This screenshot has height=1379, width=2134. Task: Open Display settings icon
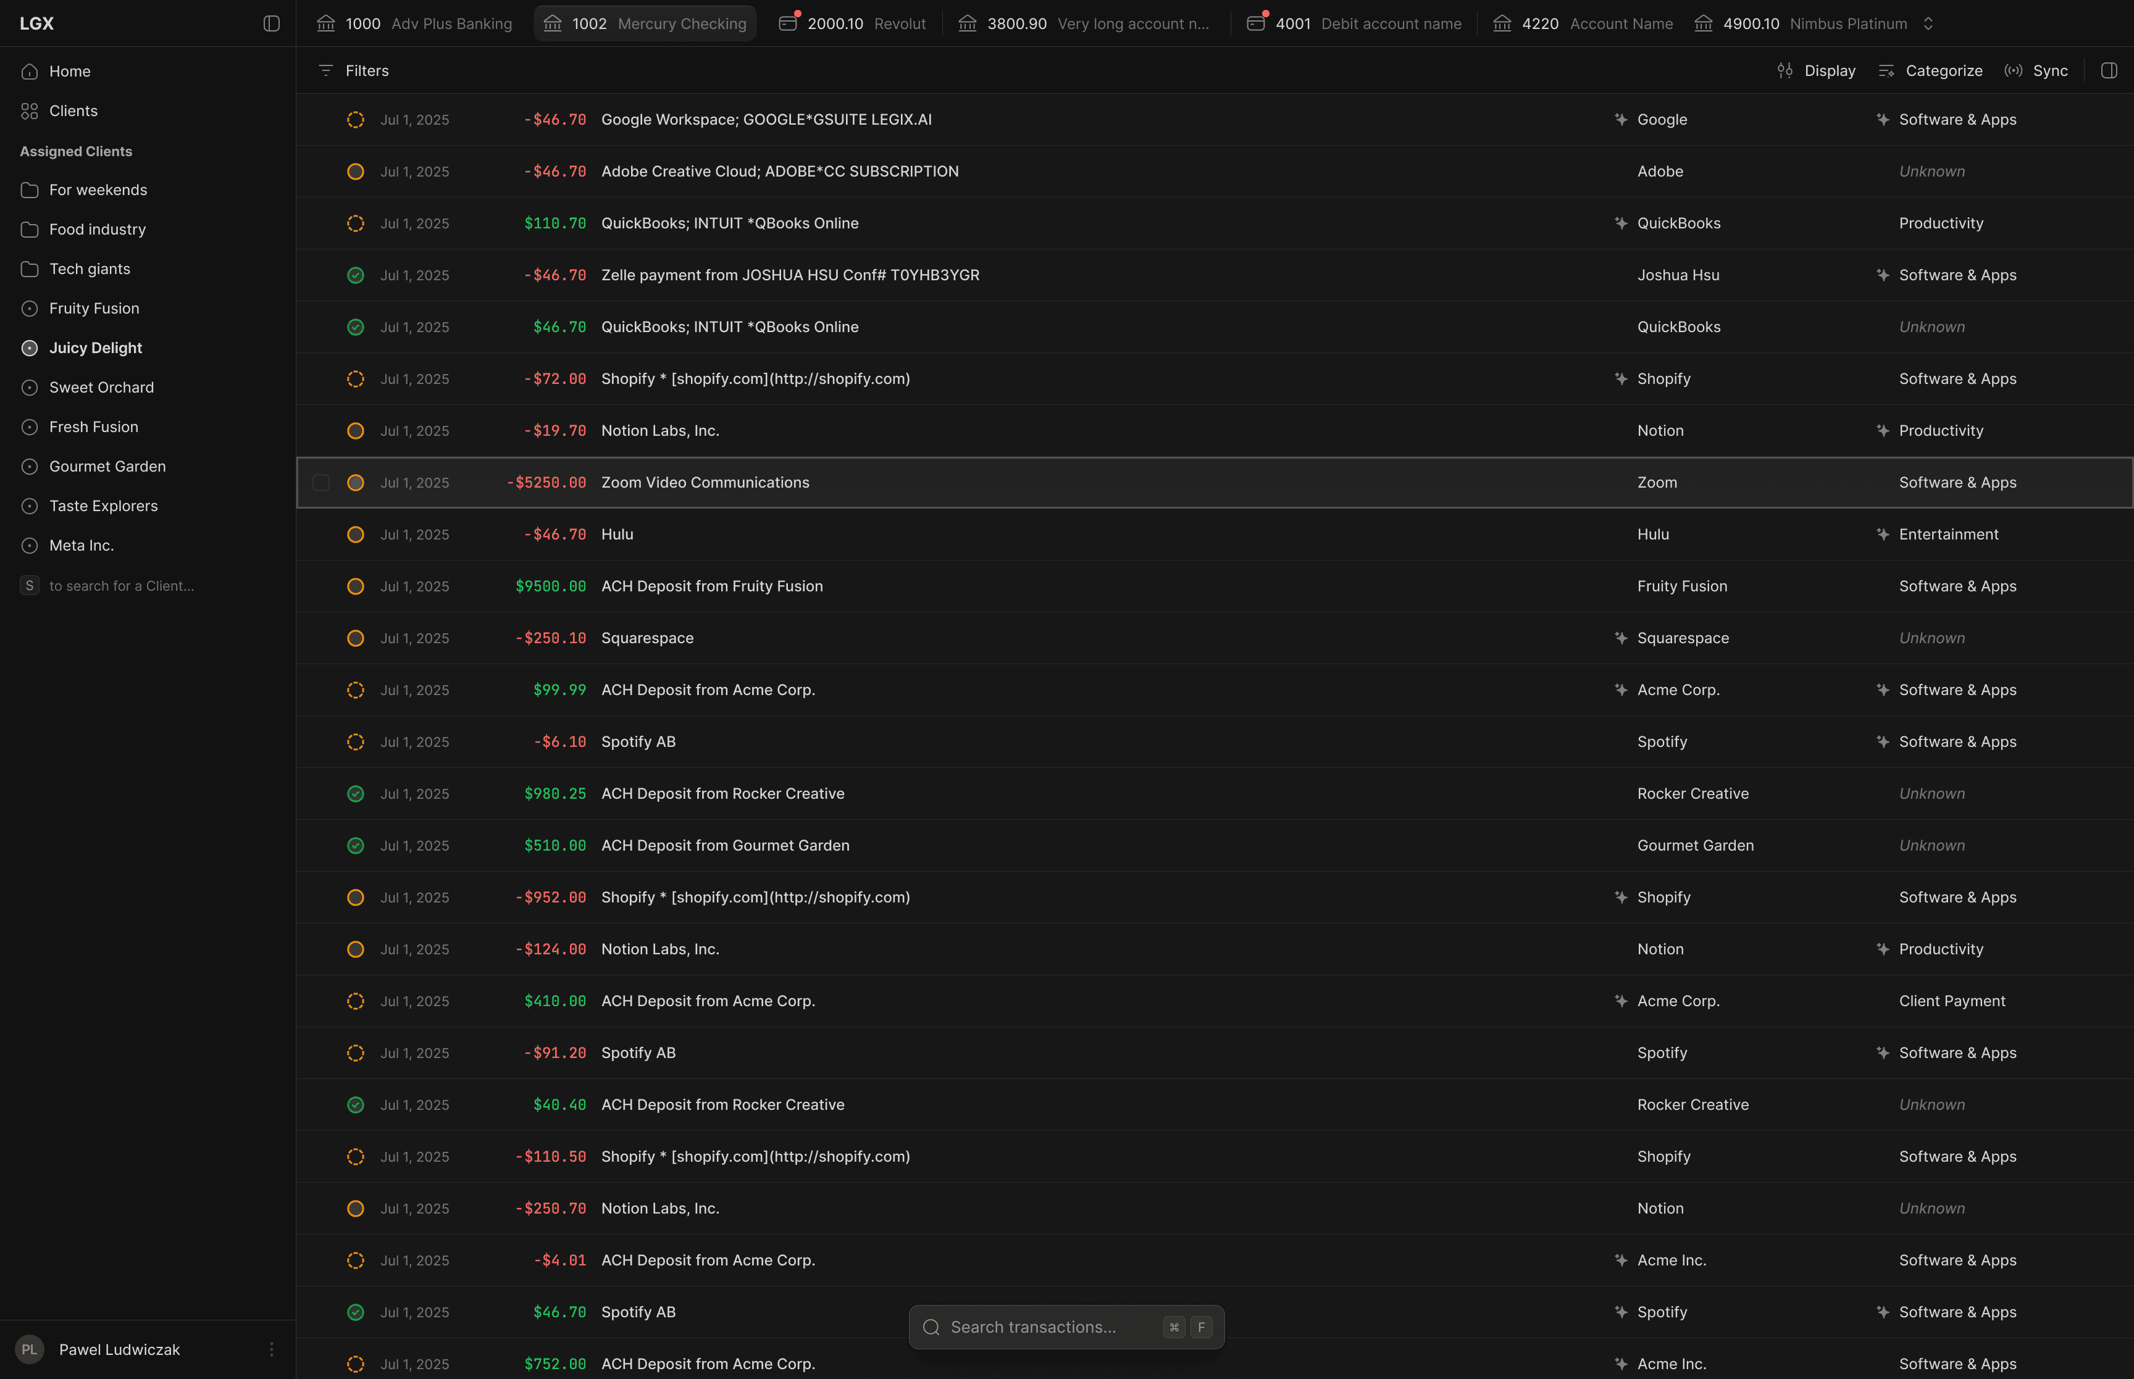(1785, 71)
